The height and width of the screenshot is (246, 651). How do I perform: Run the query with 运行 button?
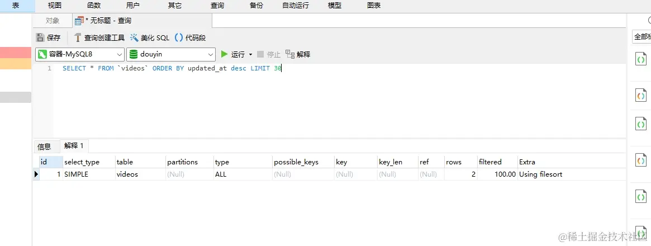pos(233,54)
